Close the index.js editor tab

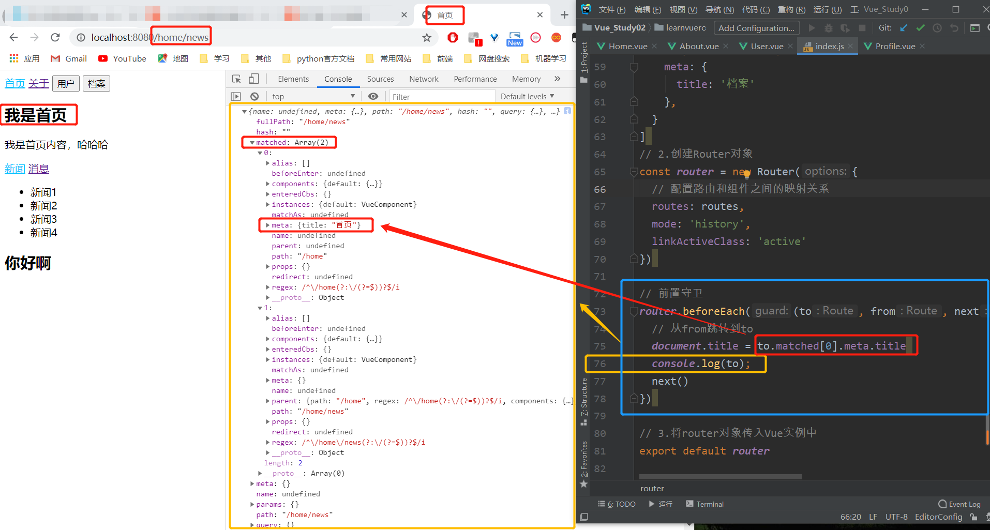pos(850,46)
